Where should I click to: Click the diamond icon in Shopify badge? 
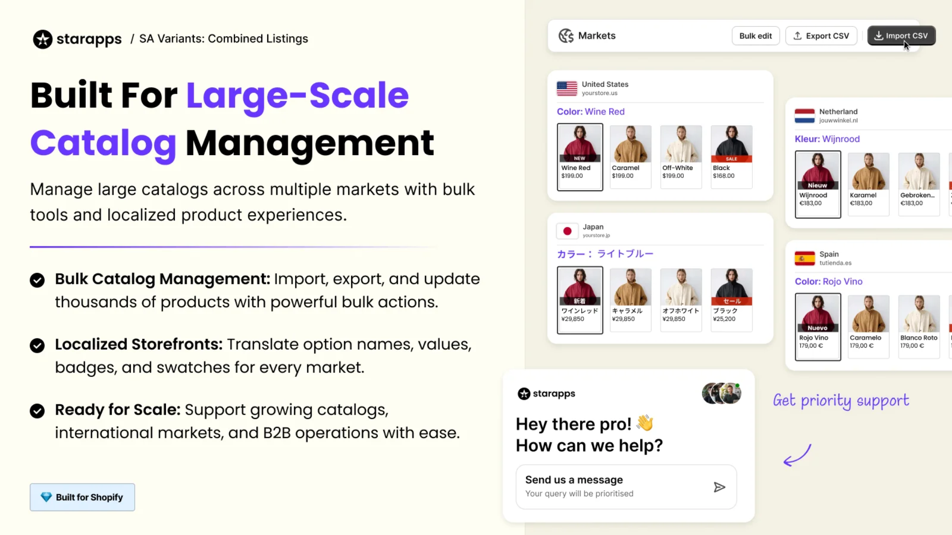point(46,497)
